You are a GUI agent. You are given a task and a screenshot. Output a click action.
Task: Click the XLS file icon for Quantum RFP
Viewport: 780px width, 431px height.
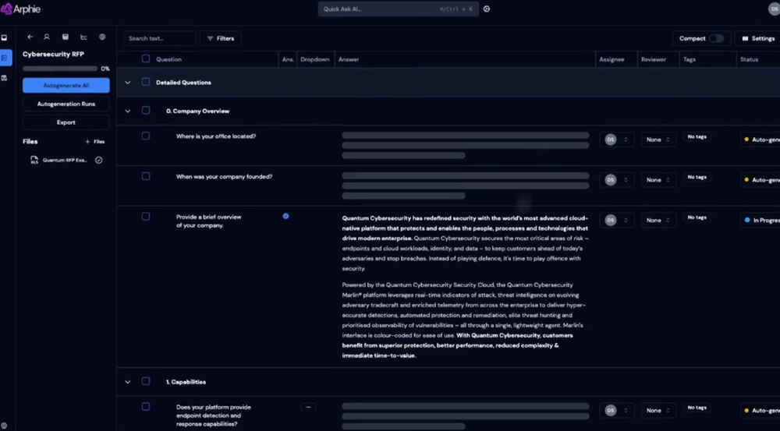pos(34,160)
